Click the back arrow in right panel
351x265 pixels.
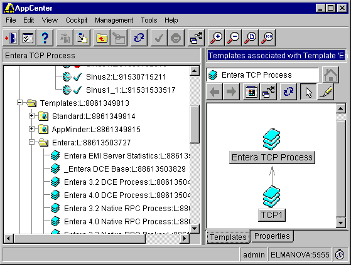tap(215, 91)
